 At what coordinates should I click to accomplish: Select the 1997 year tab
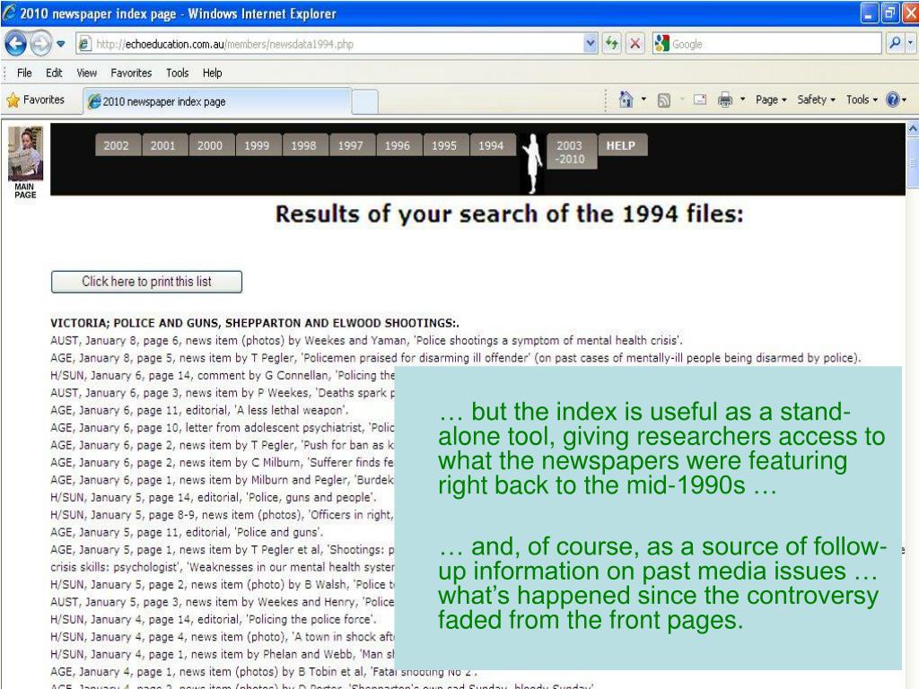(x=352, y=145)
